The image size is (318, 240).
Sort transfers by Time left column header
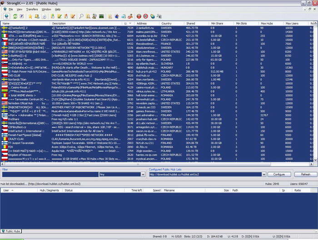(134, 191)
